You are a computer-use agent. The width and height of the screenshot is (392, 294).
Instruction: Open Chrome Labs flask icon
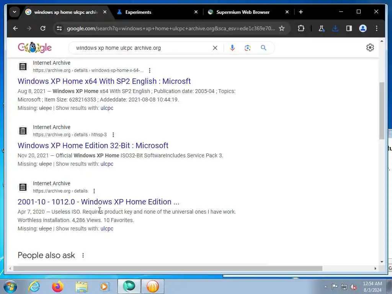click(x=322, y=28)
